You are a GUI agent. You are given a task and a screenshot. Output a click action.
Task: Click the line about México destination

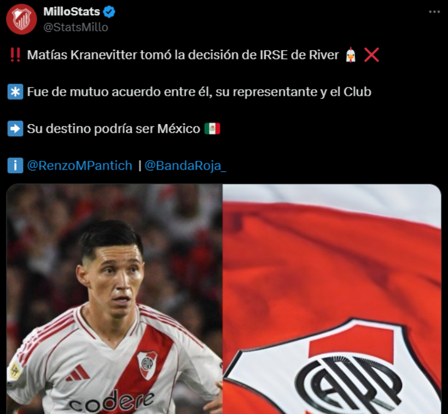(x=113, y=129)
